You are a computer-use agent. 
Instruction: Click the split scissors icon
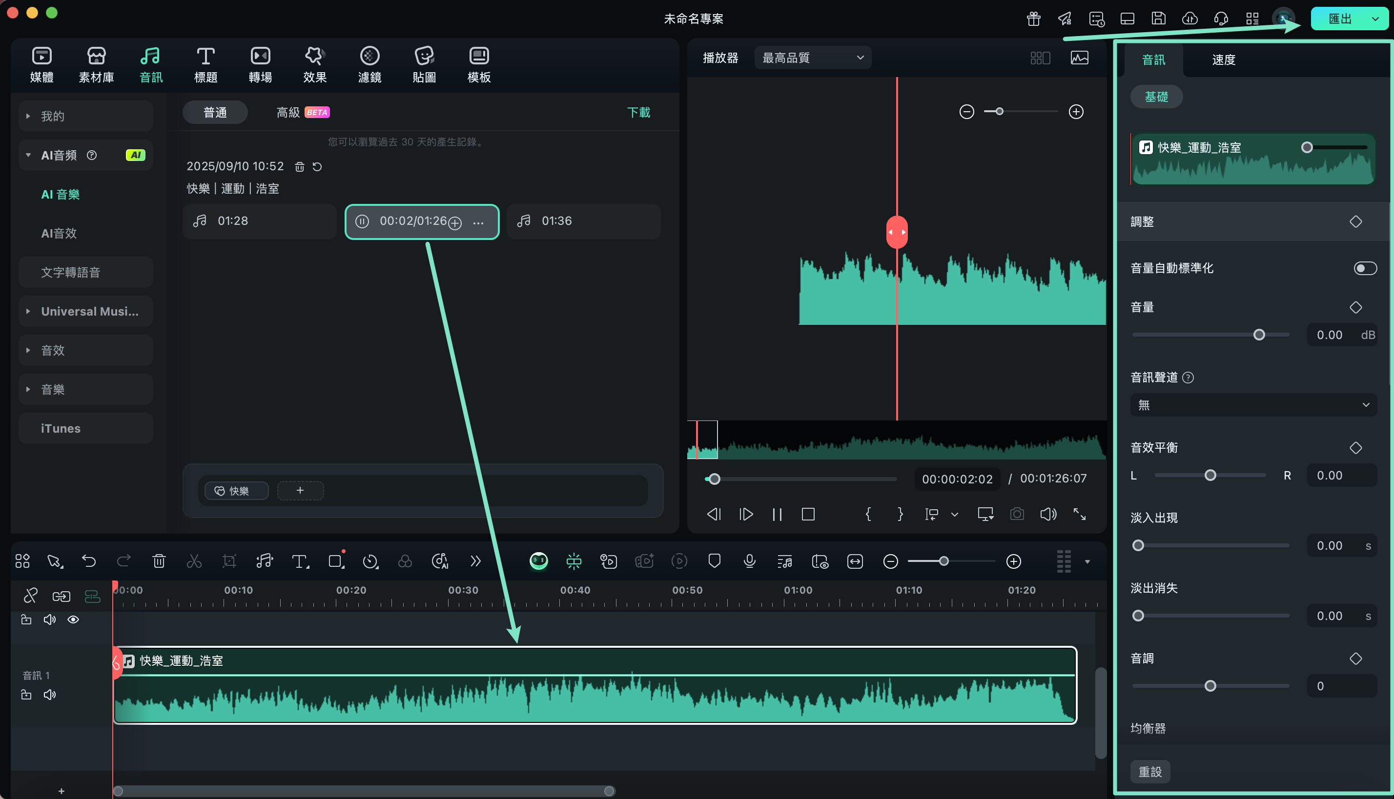[194, 561]
